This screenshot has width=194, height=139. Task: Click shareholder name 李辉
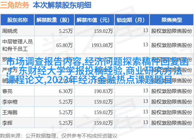coord(7,123)
